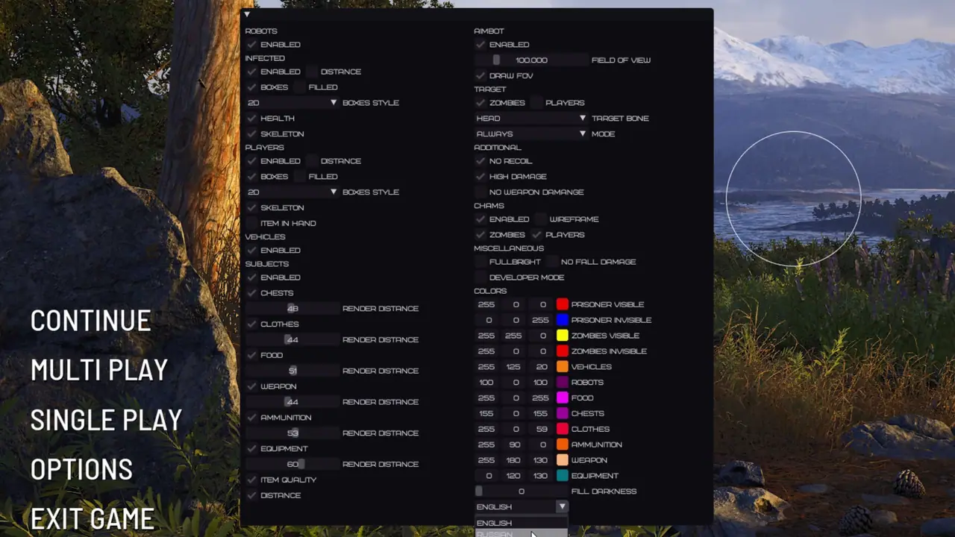
Task: Toggle the Robots Enabled checkbox
Action: pyautogui.click(x=251, y=45)
